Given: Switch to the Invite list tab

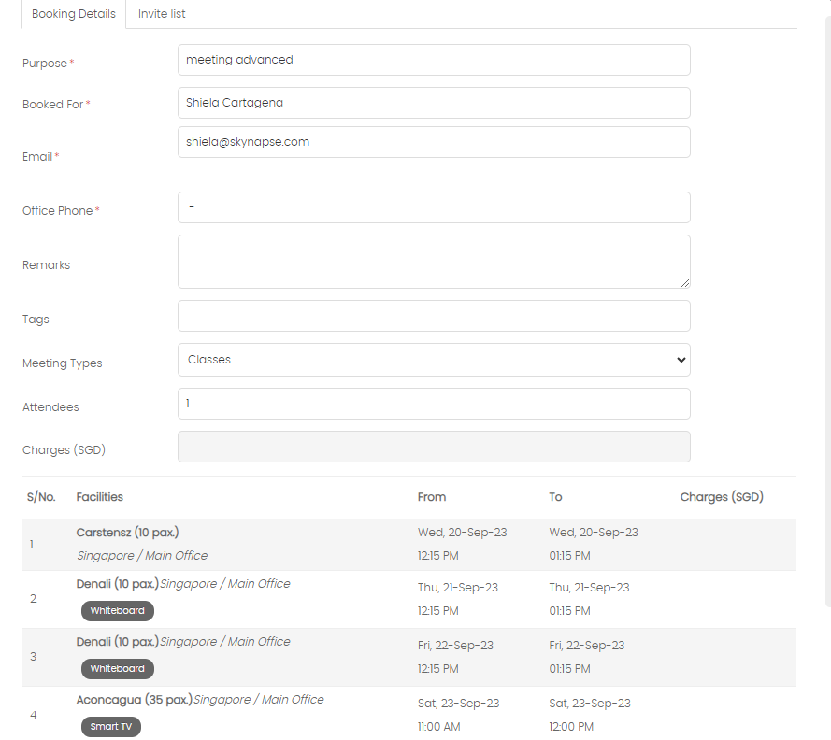Looking at the screenshot, I should (162, 14).
